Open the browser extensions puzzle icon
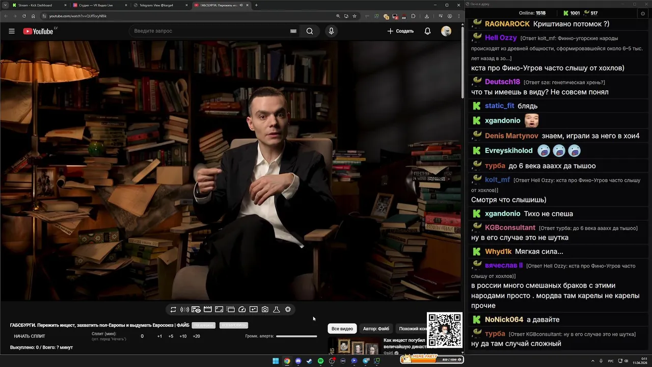The height and width of the screenshot is (367, 652). 413,16
